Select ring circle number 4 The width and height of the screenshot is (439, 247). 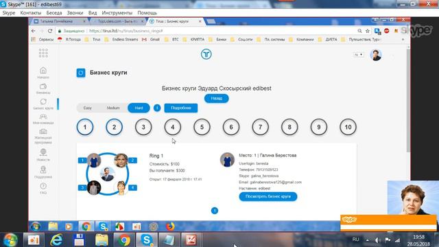tap(172, 127)
